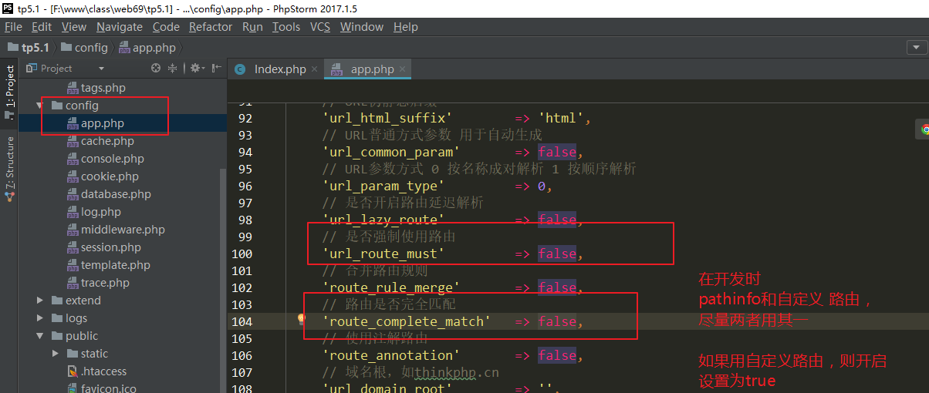Select .htaccess in the project tree
The height and width of the screenshot is (393, 929).
(103, 371)
